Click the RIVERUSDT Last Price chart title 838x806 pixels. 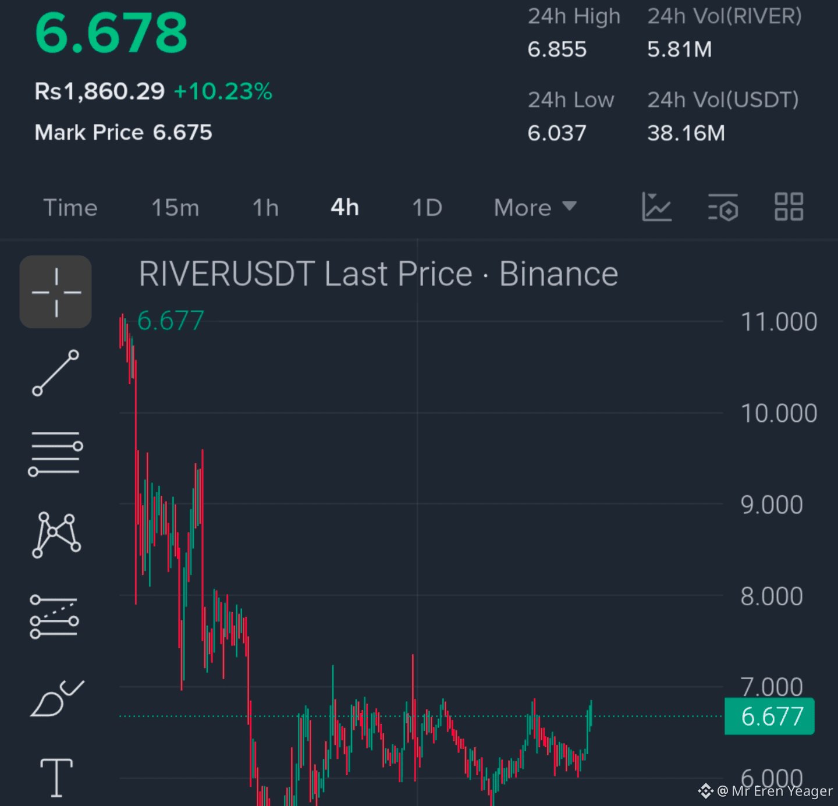point(378,274)
